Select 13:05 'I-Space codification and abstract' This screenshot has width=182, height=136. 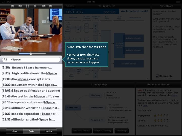point(31,91)
